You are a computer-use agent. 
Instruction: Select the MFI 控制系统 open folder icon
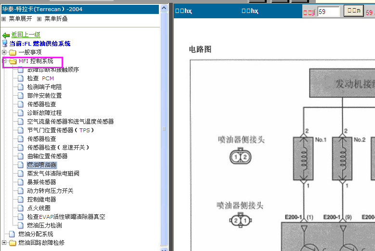pos(13,61)
